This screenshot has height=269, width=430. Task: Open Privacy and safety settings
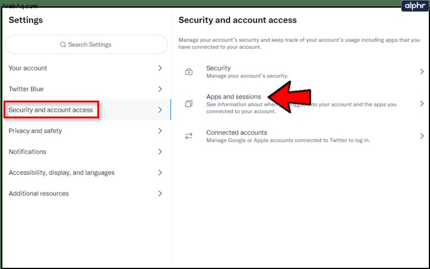(86, 131)
